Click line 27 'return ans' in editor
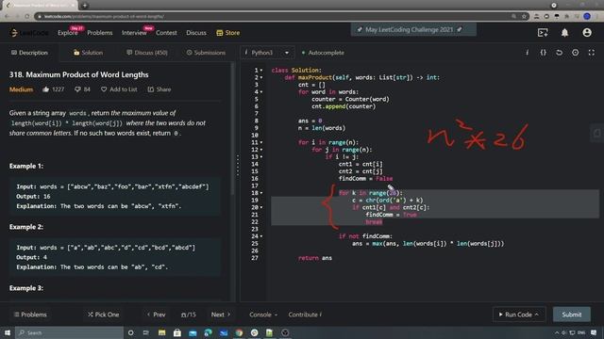Screen dimensions: 604x339 [x=314, y=258]
